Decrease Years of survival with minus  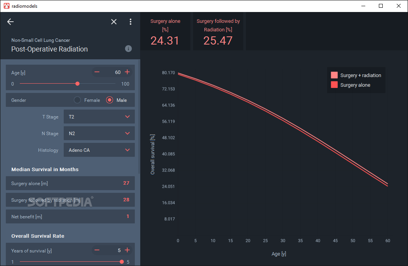tap(97, 250)
